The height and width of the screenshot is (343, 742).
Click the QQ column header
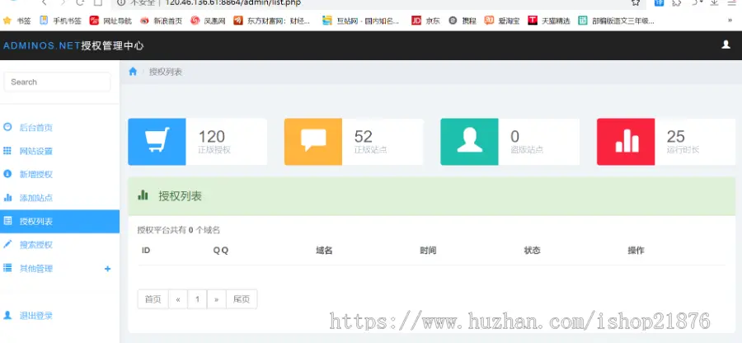220,251
